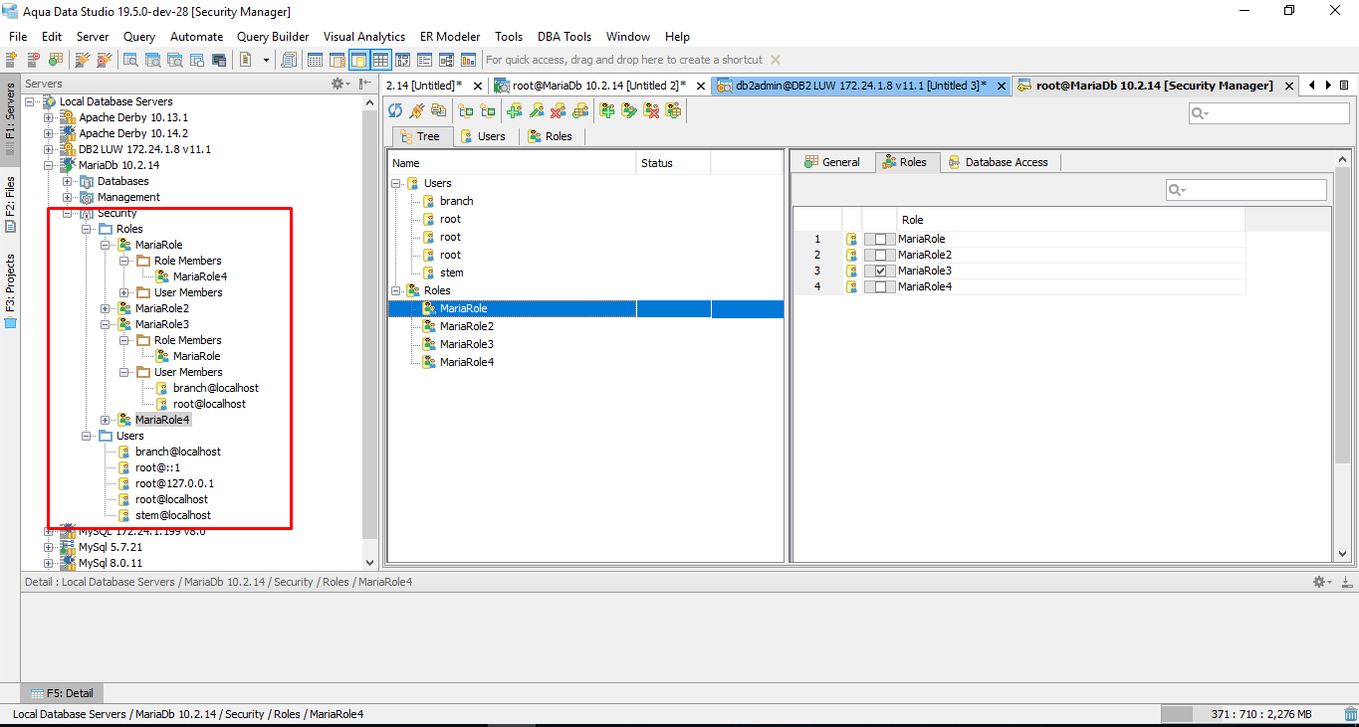Open the dropdown arrow beside the new document icon
The height and width of the screenshot is (727, 1359).
click(266, 60)
